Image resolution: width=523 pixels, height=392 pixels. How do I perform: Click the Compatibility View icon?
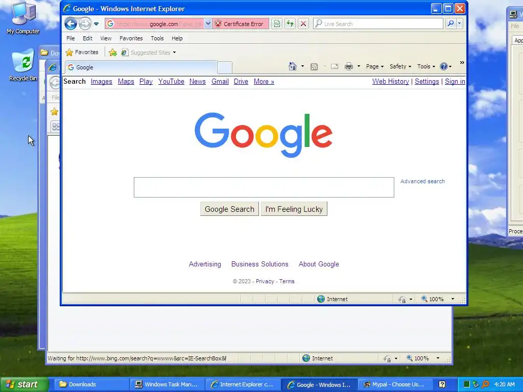click(276, 23)
